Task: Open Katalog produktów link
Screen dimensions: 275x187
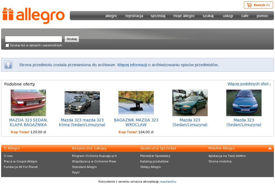Action: coord(154,161)
